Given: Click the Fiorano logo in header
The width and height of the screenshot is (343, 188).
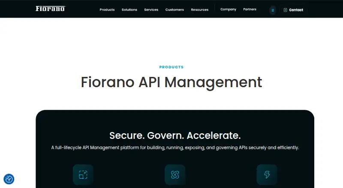Looking at the screenshot, I should coord(51,9).
